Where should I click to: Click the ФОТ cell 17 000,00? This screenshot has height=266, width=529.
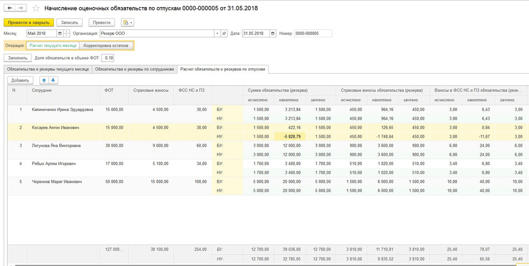pos(114,163)
